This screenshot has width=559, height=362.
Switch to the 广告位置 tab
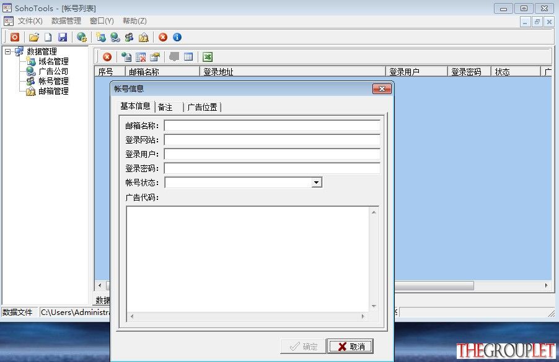tap(202, 107)
